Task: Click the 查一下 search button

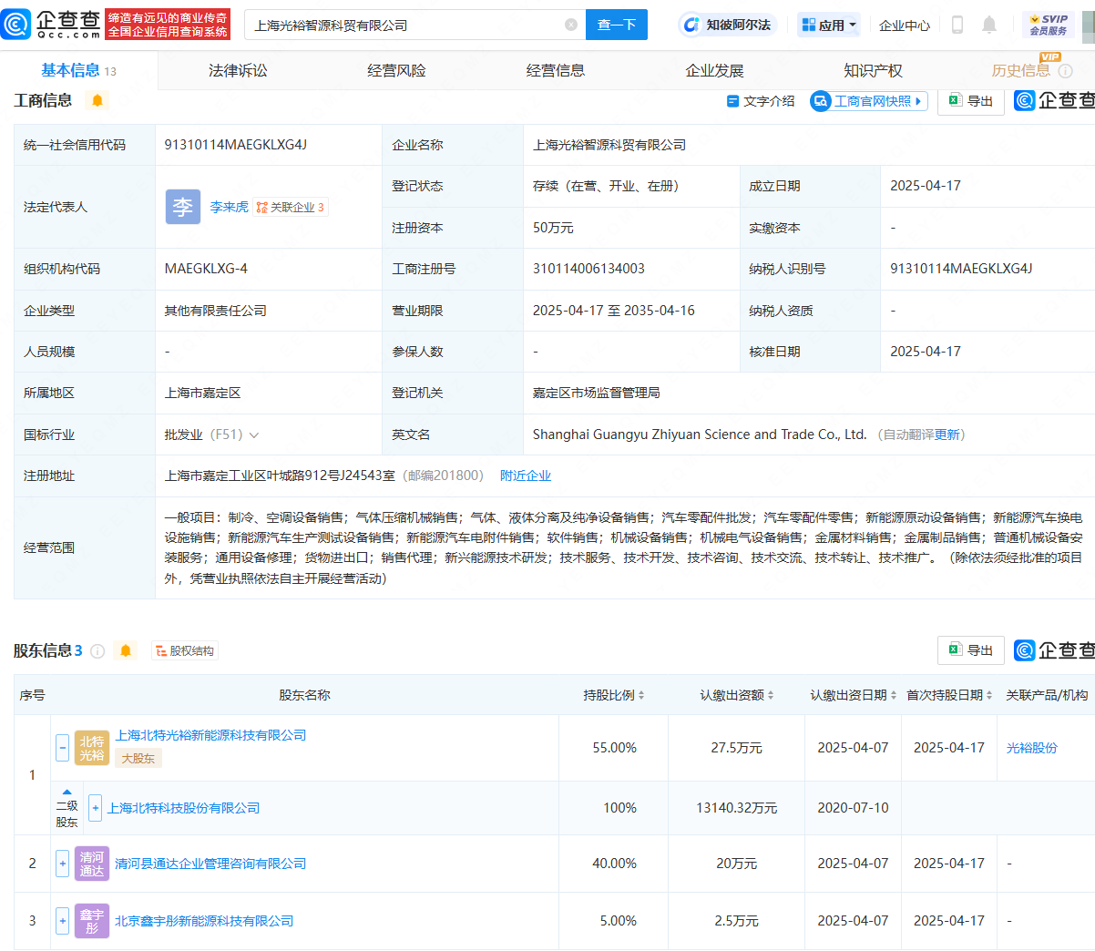Action: coord(618,25)
